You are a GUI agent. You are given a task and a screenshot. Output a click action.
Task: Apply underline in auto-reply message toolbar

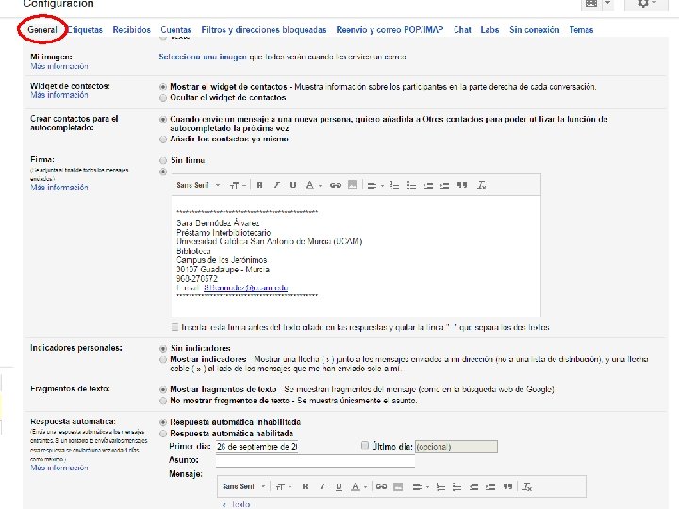(339, 487)
